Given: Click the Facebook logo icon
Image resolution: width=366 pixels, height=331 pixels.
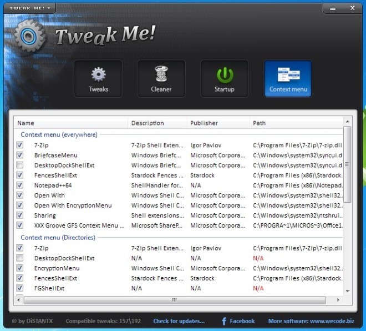Looking at the screenshot, I should tap(224, 321).
